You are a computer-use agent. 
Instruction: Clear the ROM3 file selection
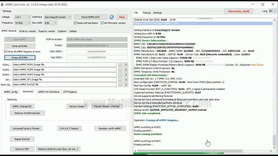126,75
